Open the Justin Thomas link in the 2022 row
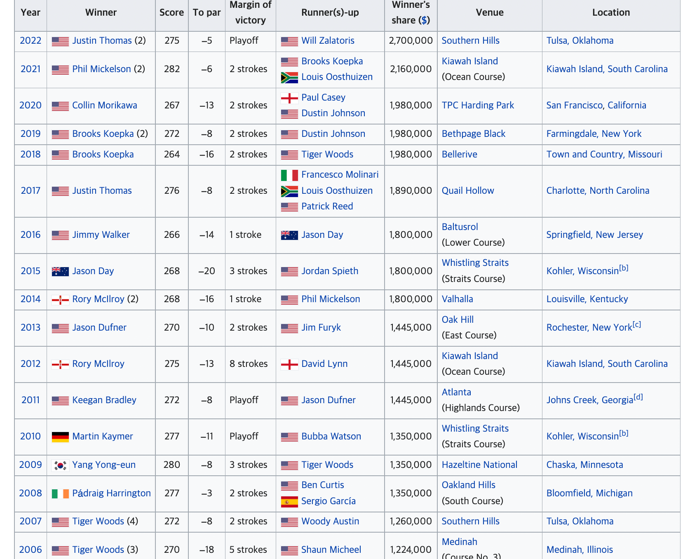The image size is (690, 559). tap(102, 40)
